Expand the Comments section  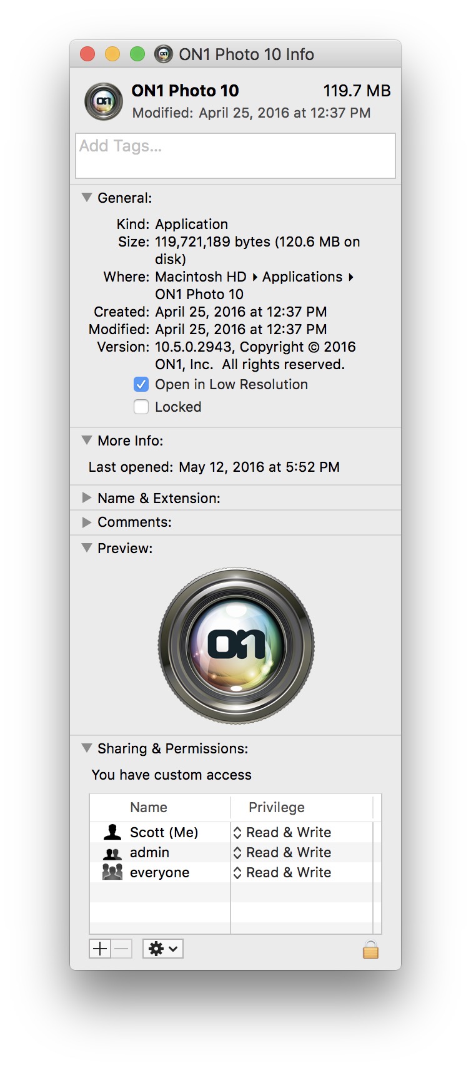[87, 522]
